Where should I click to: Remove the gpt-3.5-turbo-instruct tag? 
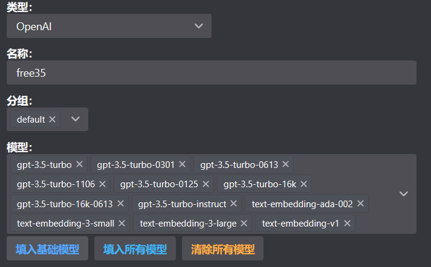[x=234, y=204]
